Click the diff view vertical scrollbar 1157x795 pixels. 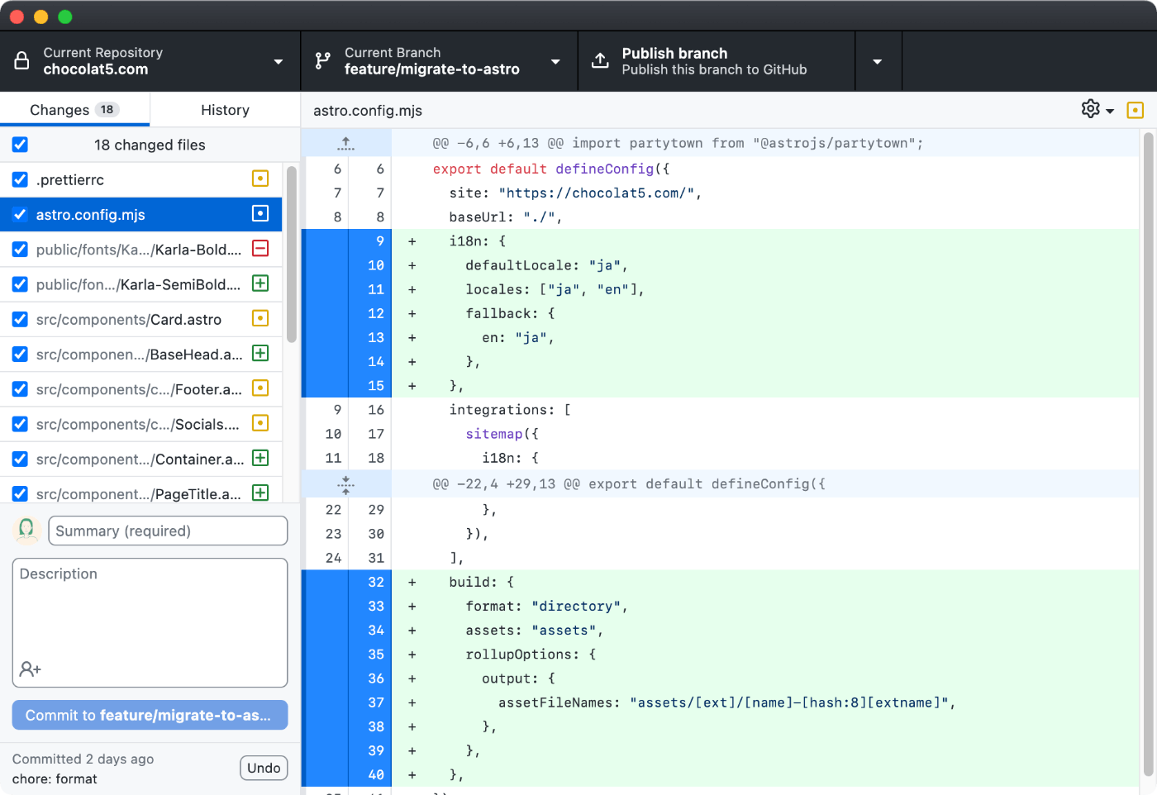pyautogui.click(x=1148, y=455)
